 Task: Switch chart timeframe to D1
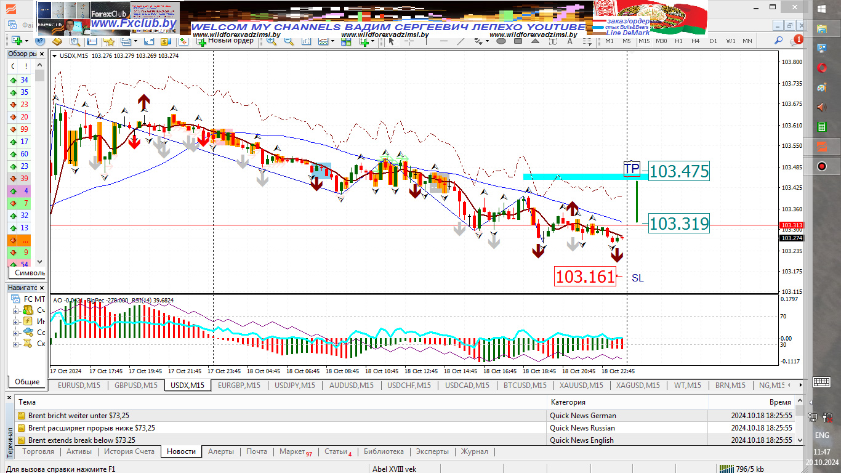[x=713, y=41]
